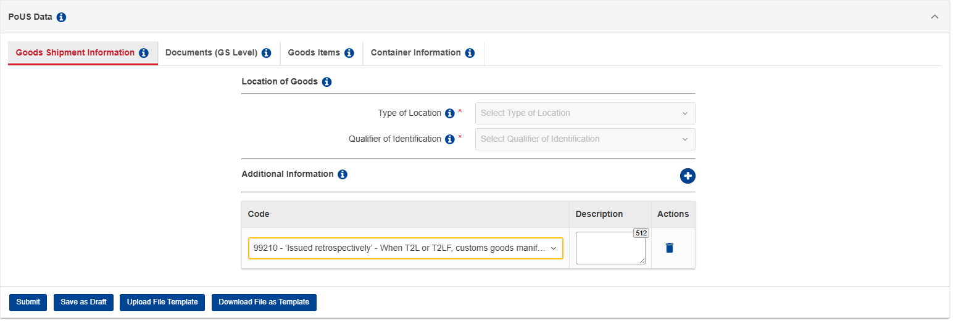This screenshot has width=956, height=326.
Task: Click info icon next to Documents (GS Level)
Action: pyautogui.click(x=267, y=53)
